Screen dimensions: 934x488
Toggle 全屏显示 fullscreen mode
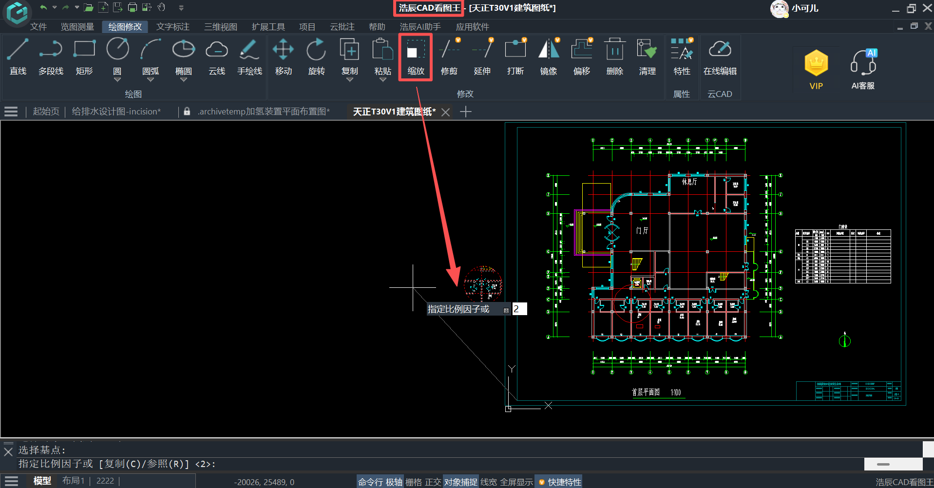[516, 482]
